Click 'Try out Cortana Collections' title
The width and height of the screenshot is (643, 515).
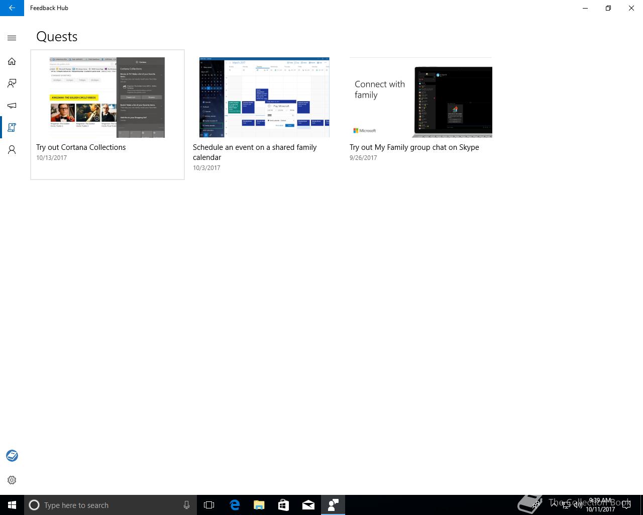(81, 147)
